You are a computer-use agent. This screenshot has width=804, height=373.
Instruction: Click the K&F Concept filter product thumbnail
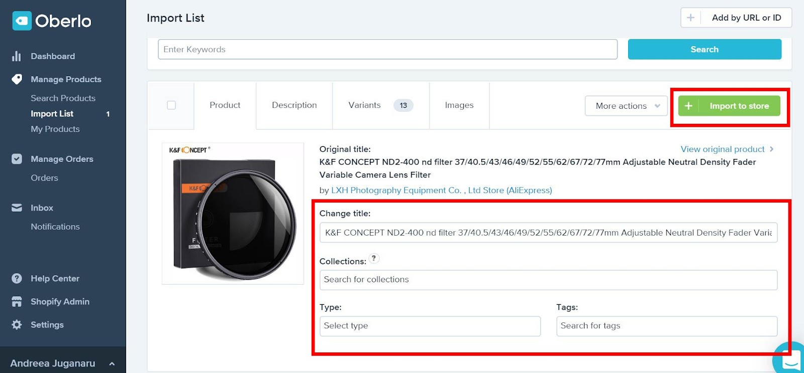pos(233,214)
